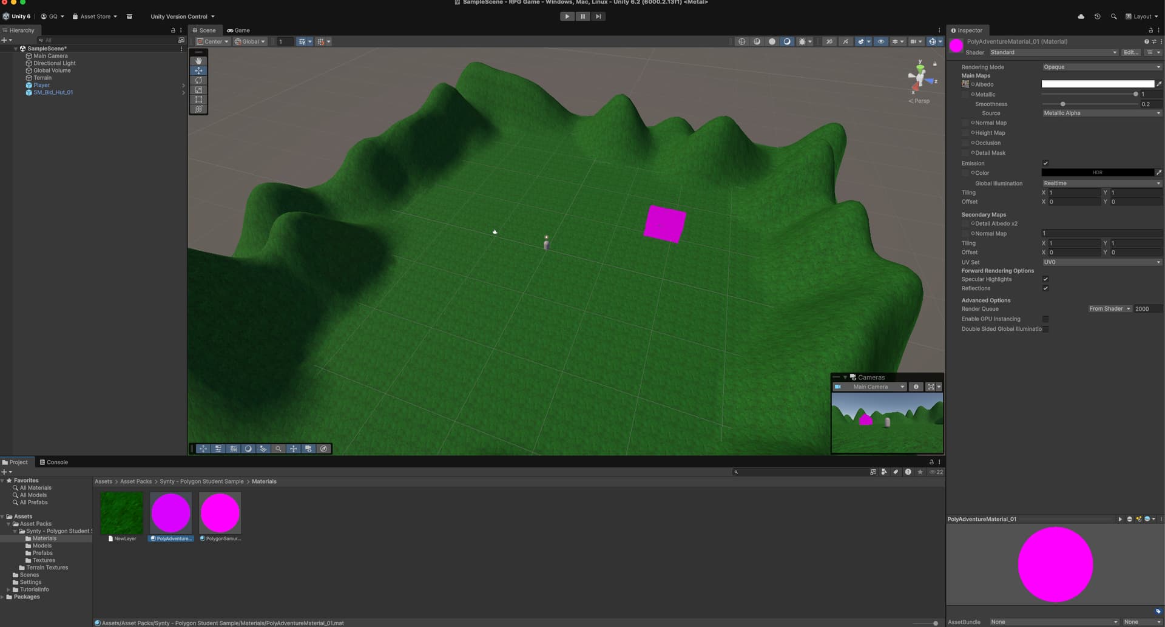Switch to the Scene tab
This screenshot has width=1165, height=627.
click(x=204, y=30)
